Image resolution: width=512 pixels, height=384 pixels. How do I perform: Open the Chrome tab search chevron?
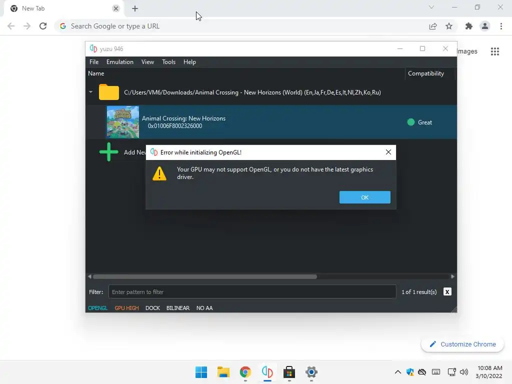click(431, 7)
